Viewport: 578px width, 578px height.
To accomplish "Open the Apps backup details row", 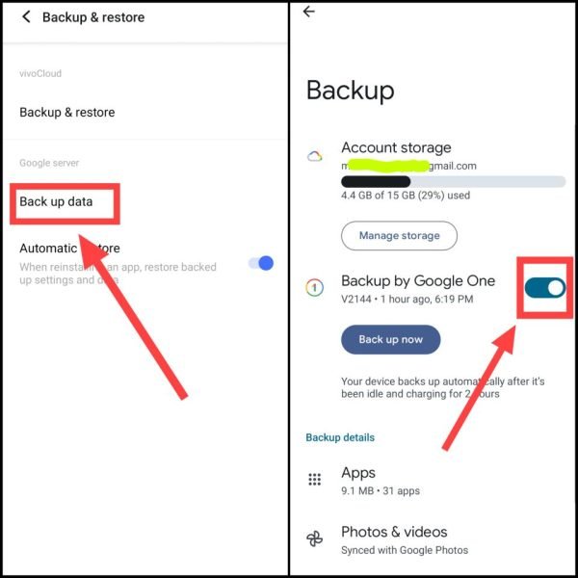I will [x=433, y=480].
